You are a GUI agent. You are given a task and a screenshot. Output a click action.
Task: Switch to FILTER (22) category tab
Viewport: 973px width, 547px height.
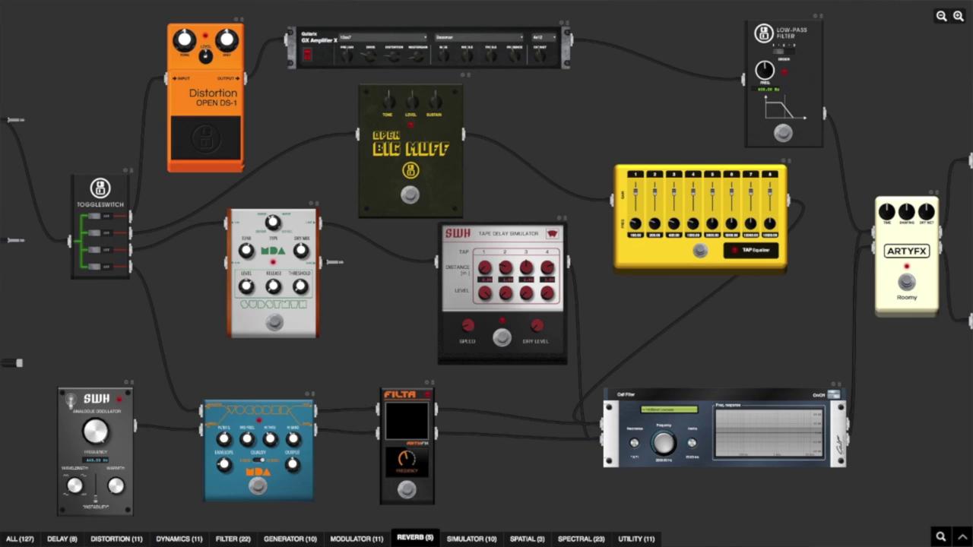click(x=233, y=539)
